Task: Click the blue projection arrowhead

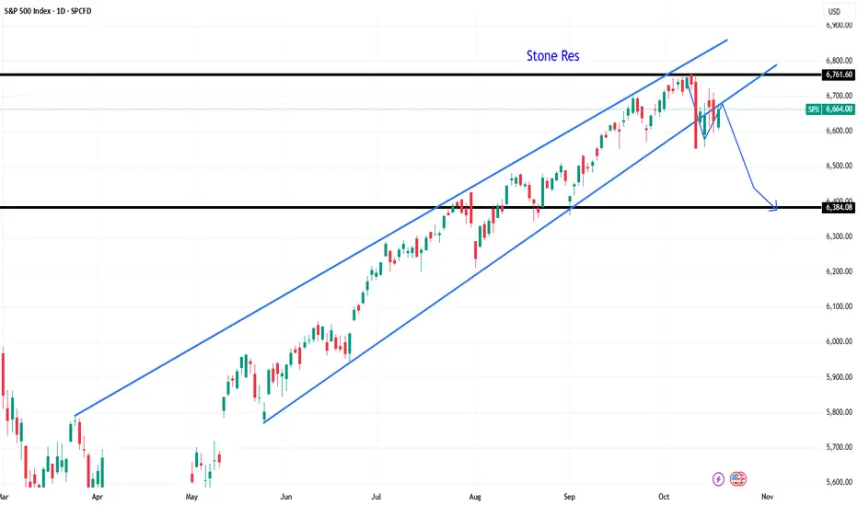Action: point(775,208)
